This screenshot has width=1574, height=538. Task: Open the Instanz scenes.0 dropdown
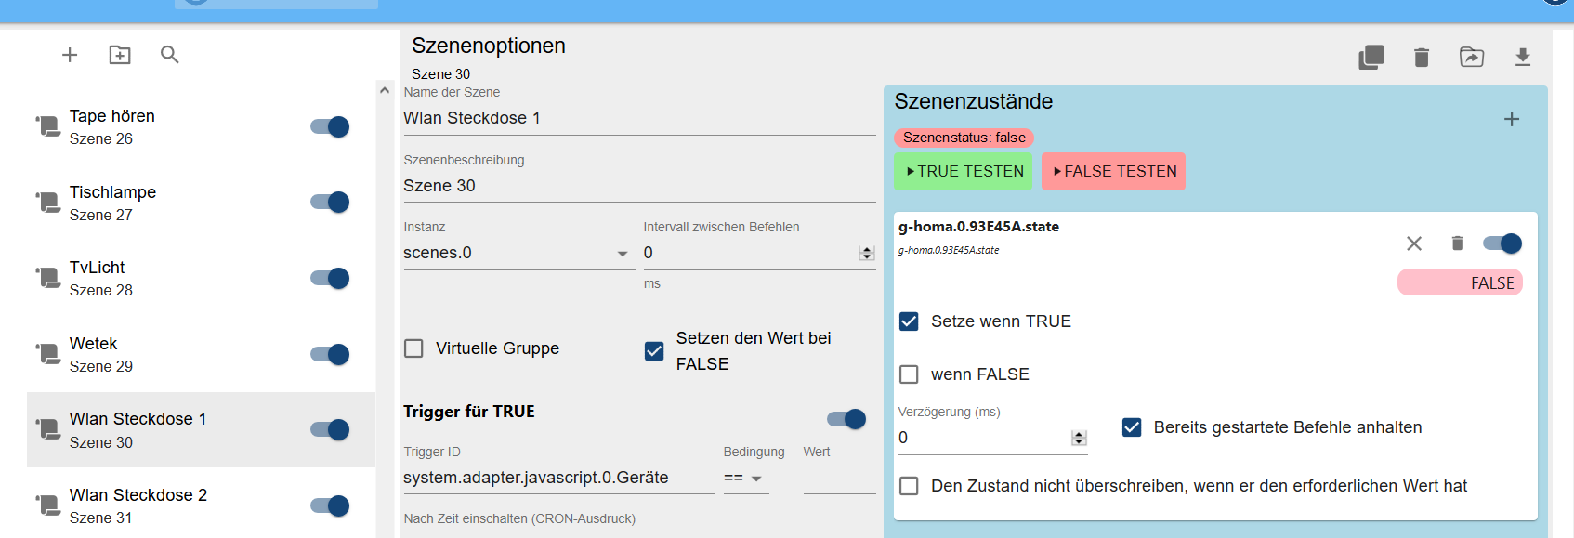coord(517,253)
